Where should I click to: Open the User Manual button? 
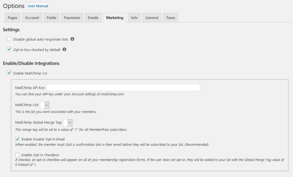(x=38, y=6)
